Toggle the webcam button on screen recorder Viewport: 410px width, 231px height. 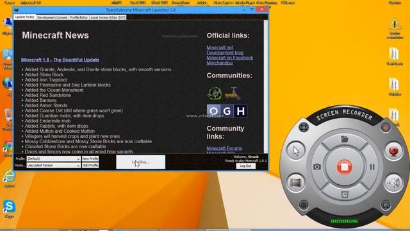(393, 151)
